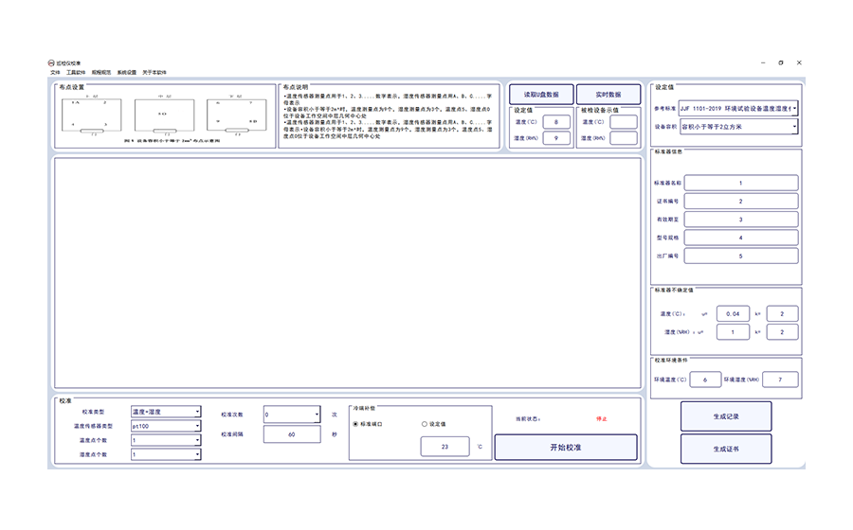The height and width of the screenshot is (530, 853).
Task: Click the 证书编号 text field
Action: tap(740, 202)
